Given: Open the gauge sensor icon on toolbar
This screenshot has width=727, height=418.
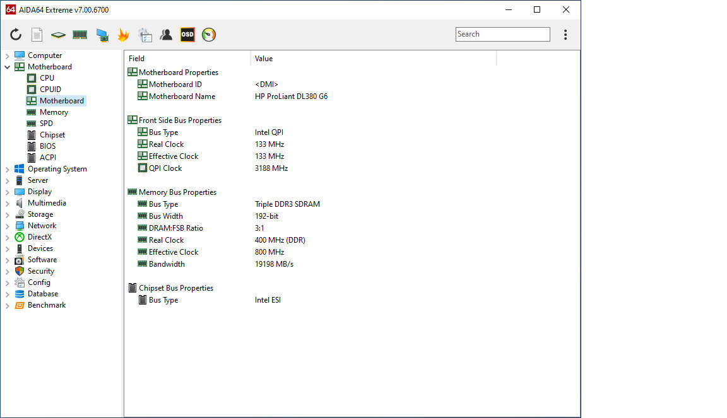Looking at the screenshot, I should click(x=208, y=35).
